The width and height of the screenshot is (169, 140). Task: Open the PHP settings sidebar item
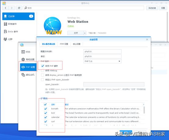pyautogui.click(x=28, y=67)
